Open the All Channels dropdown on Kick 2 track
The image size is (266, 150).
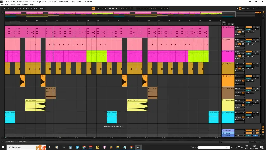click(240, 42)
